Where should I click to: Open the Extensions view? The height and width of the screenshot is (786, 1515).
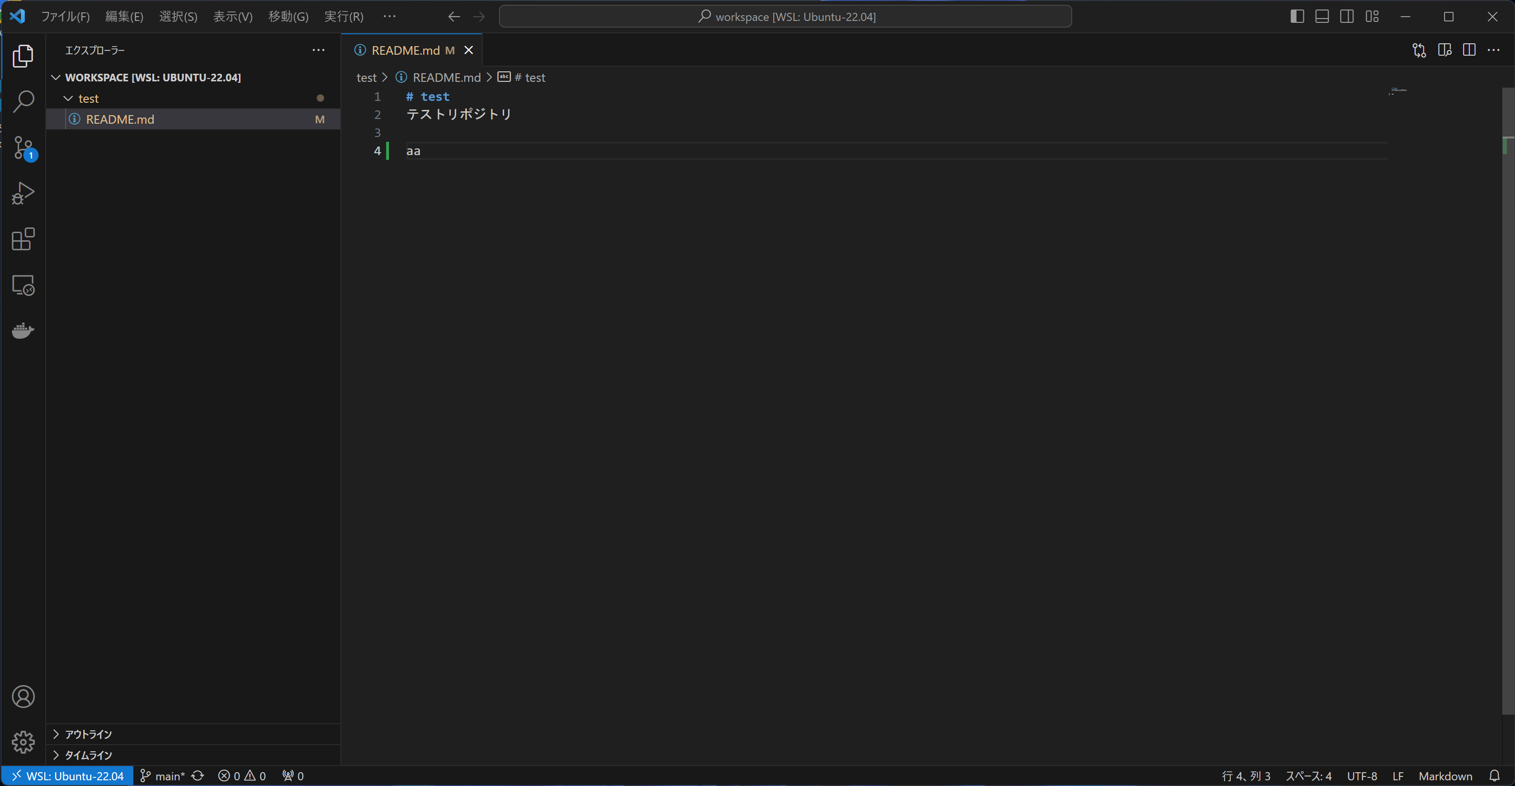coord(23,239)
